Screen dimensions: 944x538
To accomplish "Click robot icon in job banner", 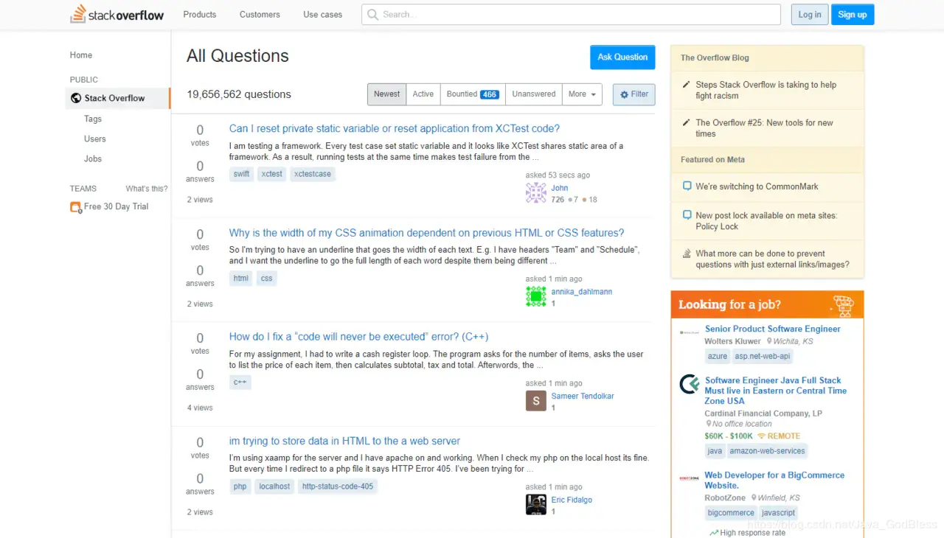I will click(842, 304).
